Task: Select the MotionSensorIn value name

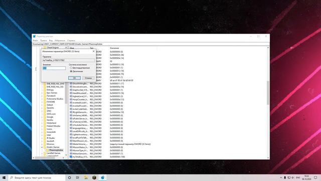Action: tap(80, 153)
